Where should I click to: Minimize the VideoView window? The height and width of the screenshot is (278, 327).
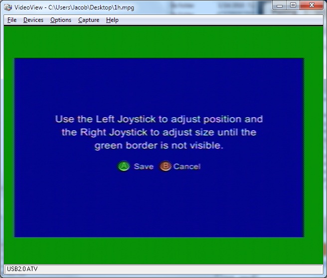(x=280, y=5)
